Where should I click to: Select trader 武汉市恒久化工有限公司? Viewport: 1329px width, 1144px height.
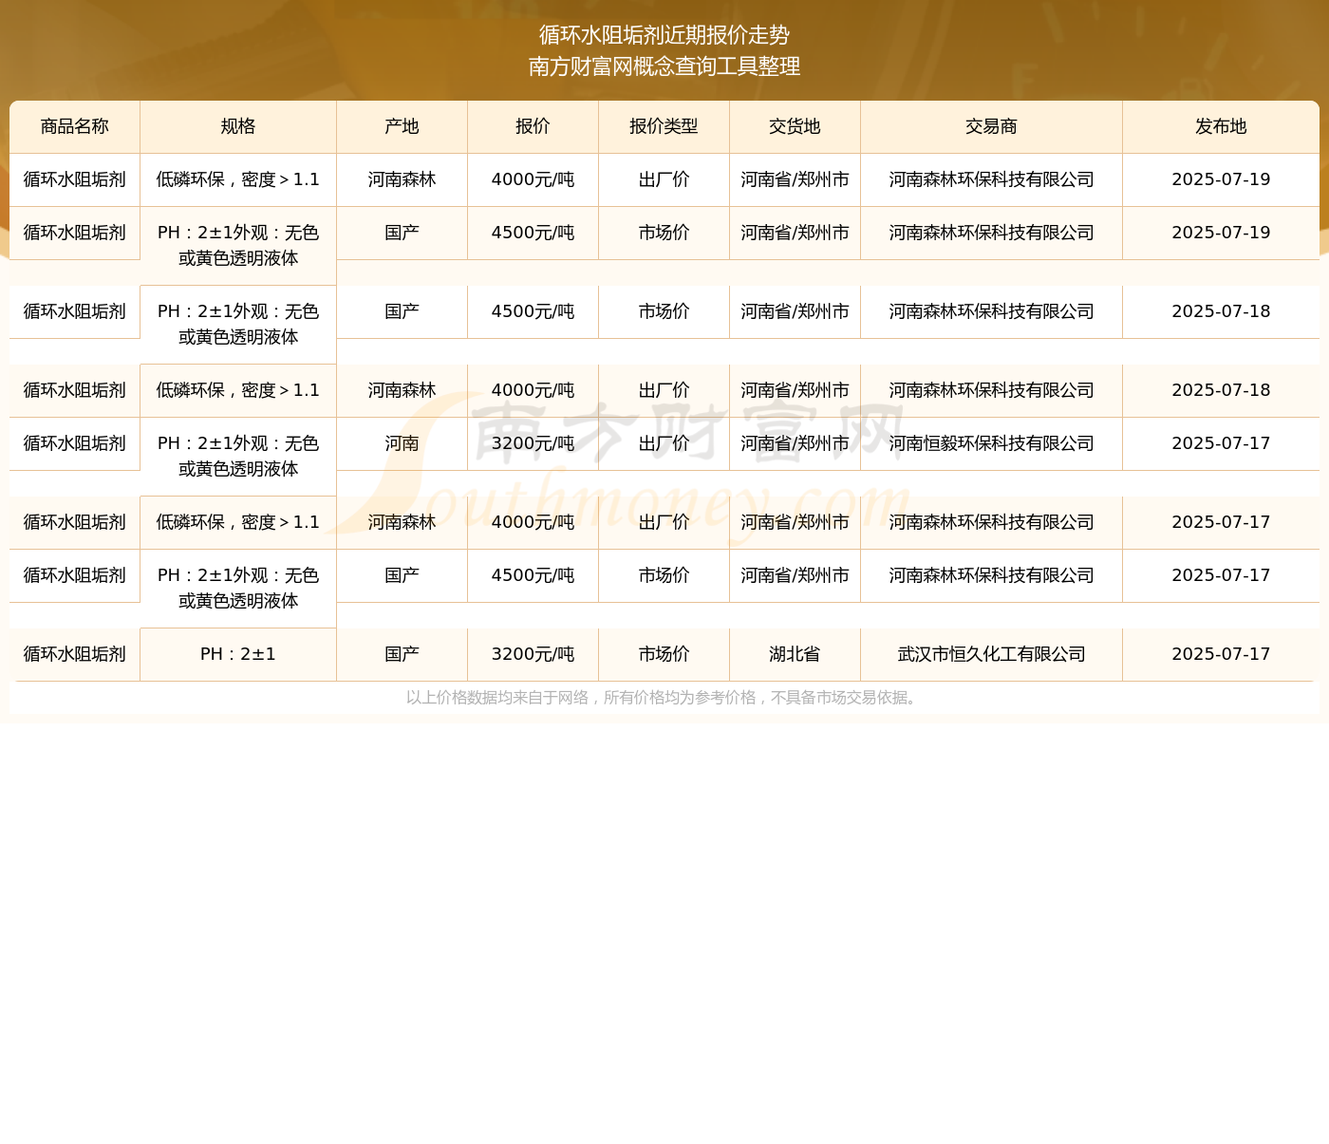pyautogui.click(x=992, y=654)
